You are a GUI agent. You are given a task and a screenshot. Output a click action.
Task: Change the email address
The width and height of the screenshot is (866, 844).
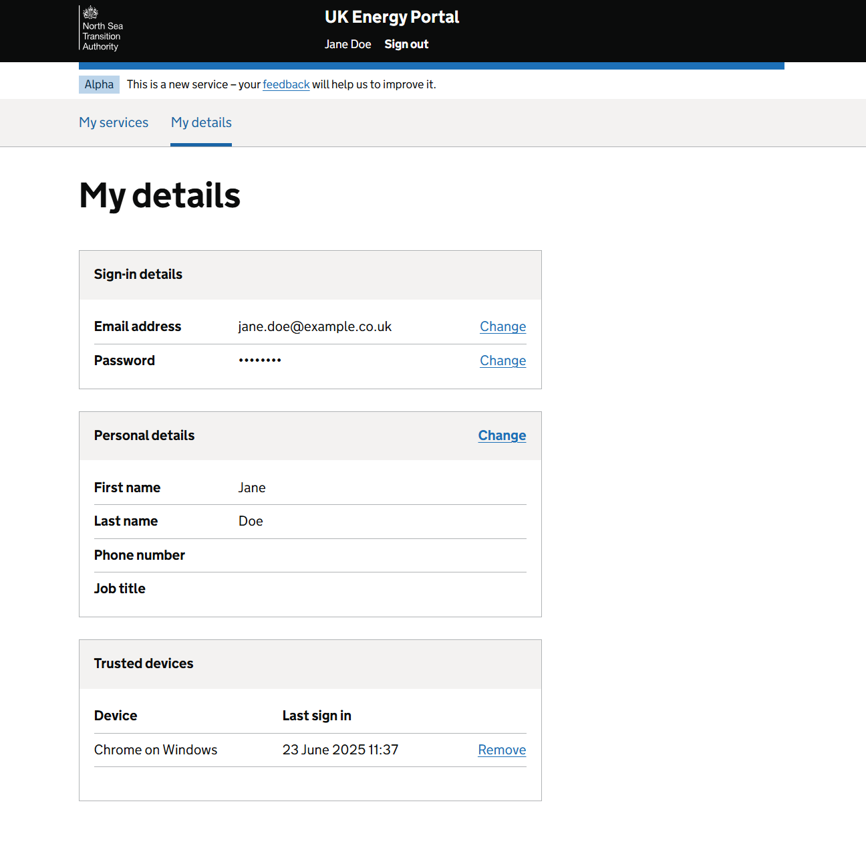(x=502, y=326)
